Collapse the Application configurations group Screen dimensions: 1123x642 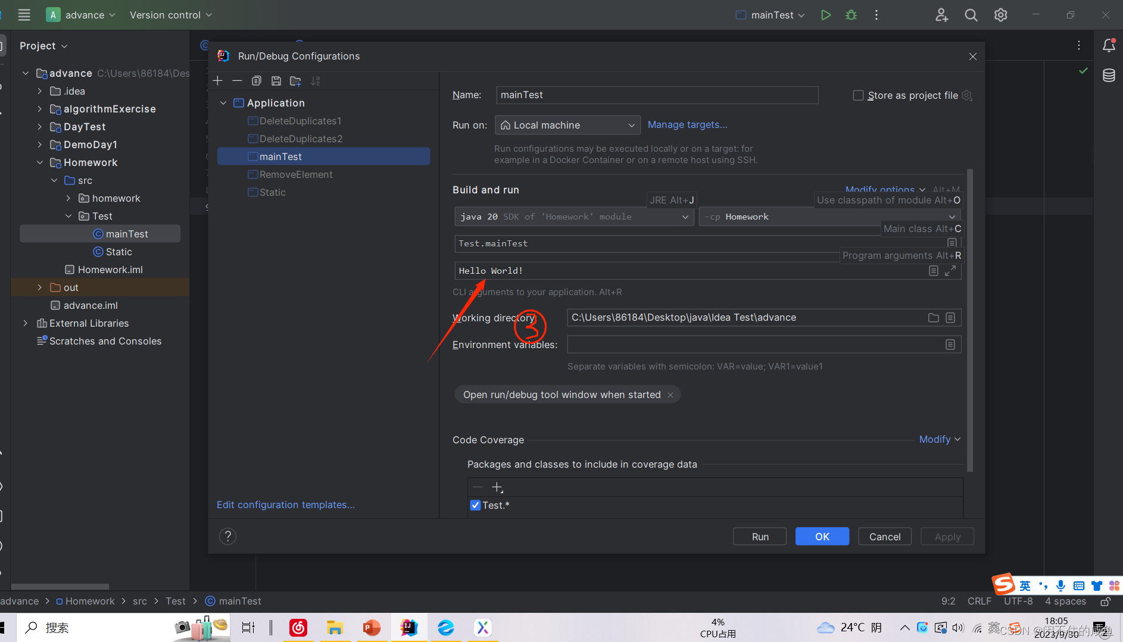pyautogui.click(x=223, y=102)
